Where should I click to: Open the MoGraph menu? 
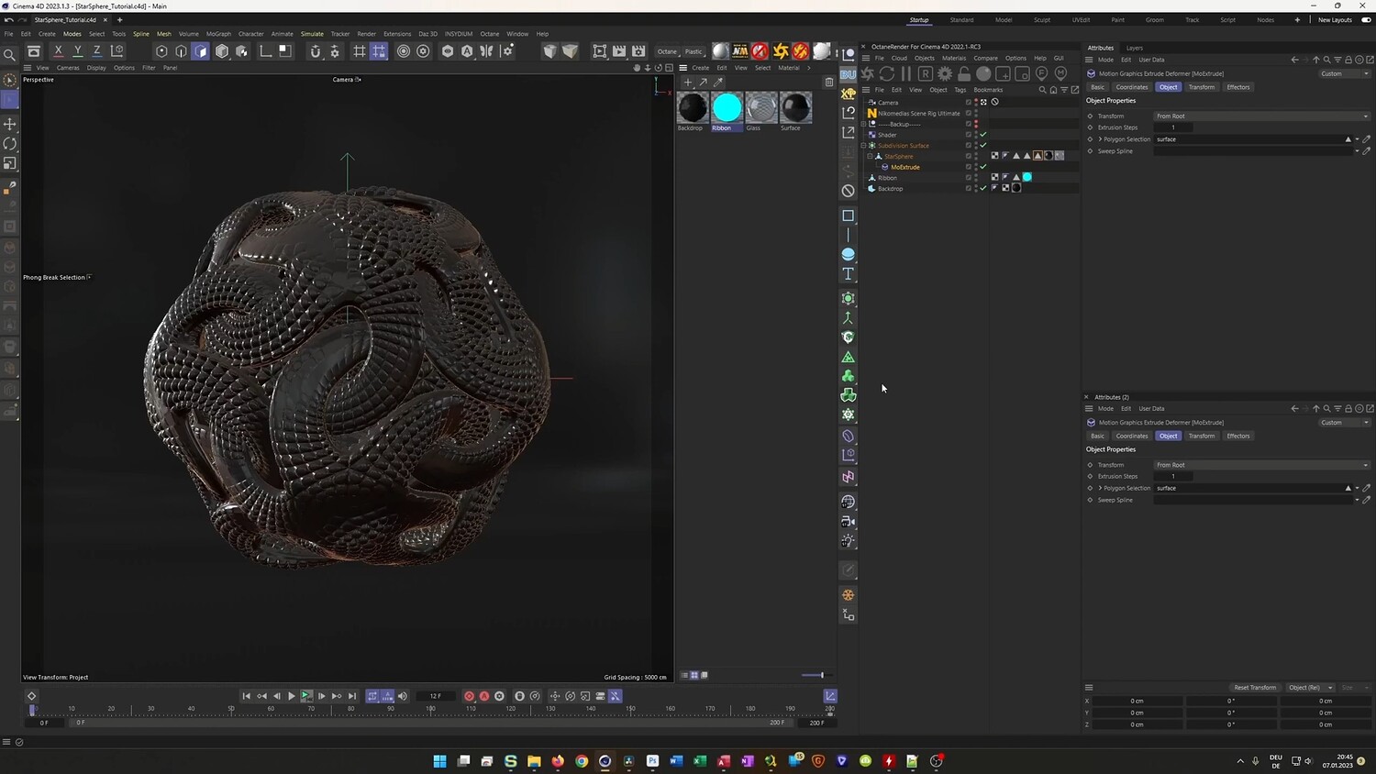click(218, 34)
